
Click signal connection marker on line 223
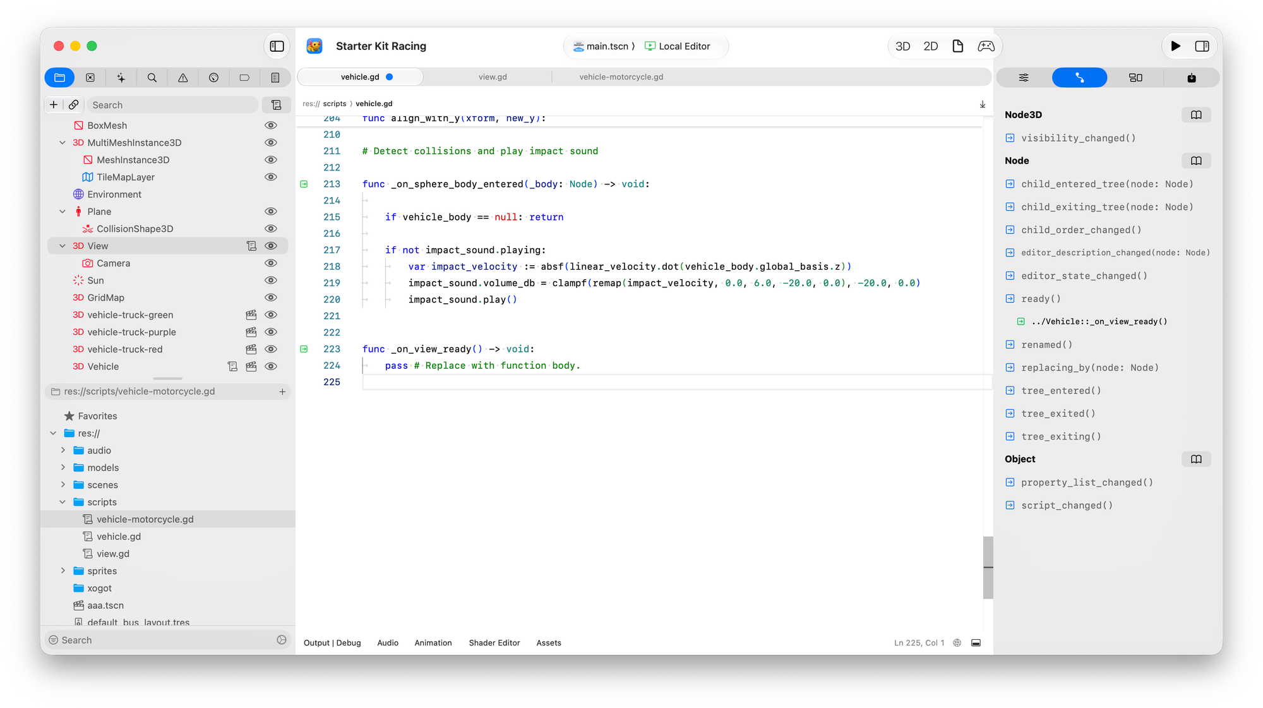click(304, 349)
